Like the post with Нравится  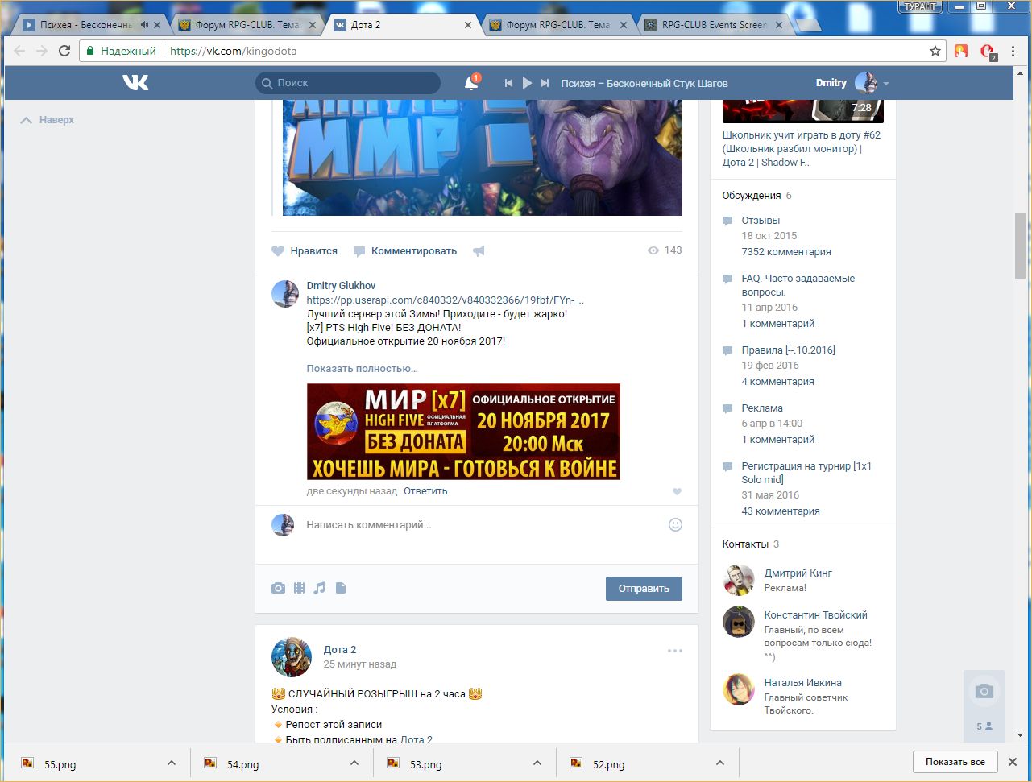point(305,251)
